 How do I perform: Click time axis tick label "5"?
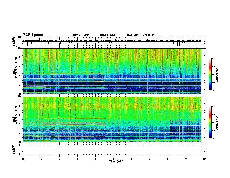tap(114, 159)
